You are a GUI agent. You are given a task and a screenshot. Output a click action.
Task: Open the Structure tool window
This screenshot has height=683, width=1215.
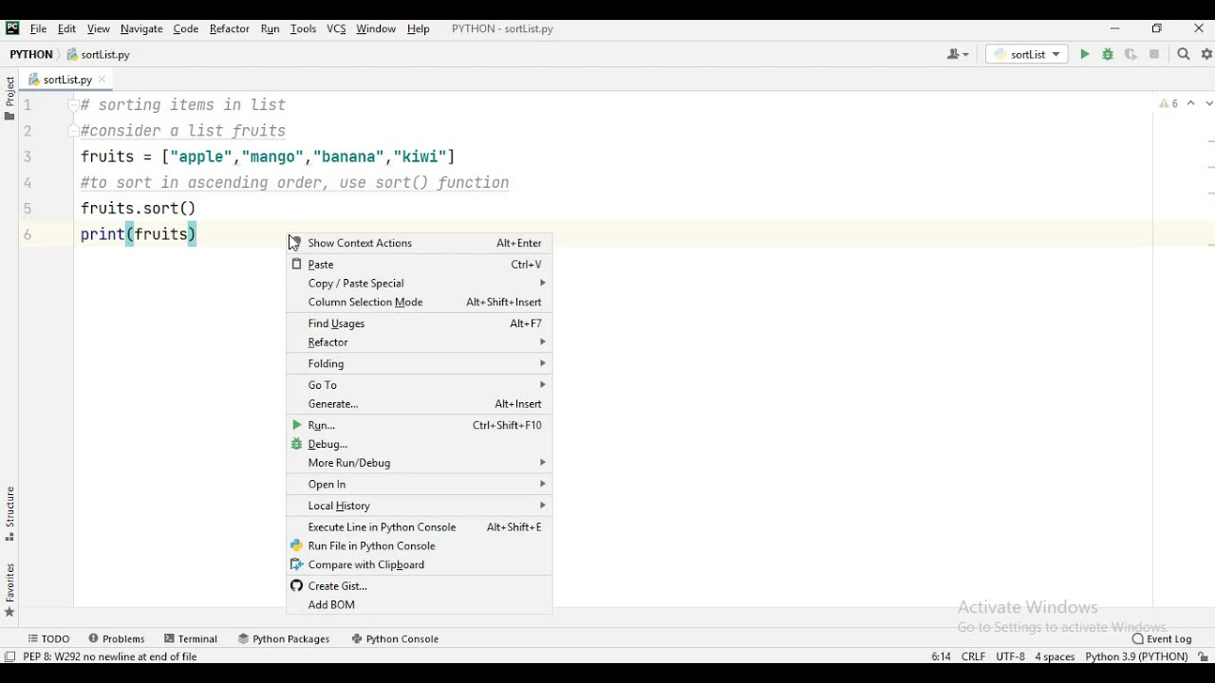pyautogui.click(x=9, y=513)
